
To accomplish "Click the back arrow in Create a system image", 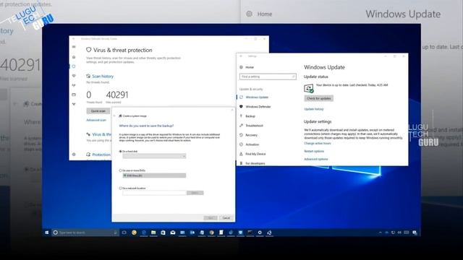I will coord(114,116).
